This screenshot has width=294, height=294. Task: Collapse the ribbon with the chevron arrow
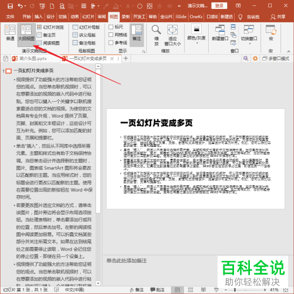289,52
